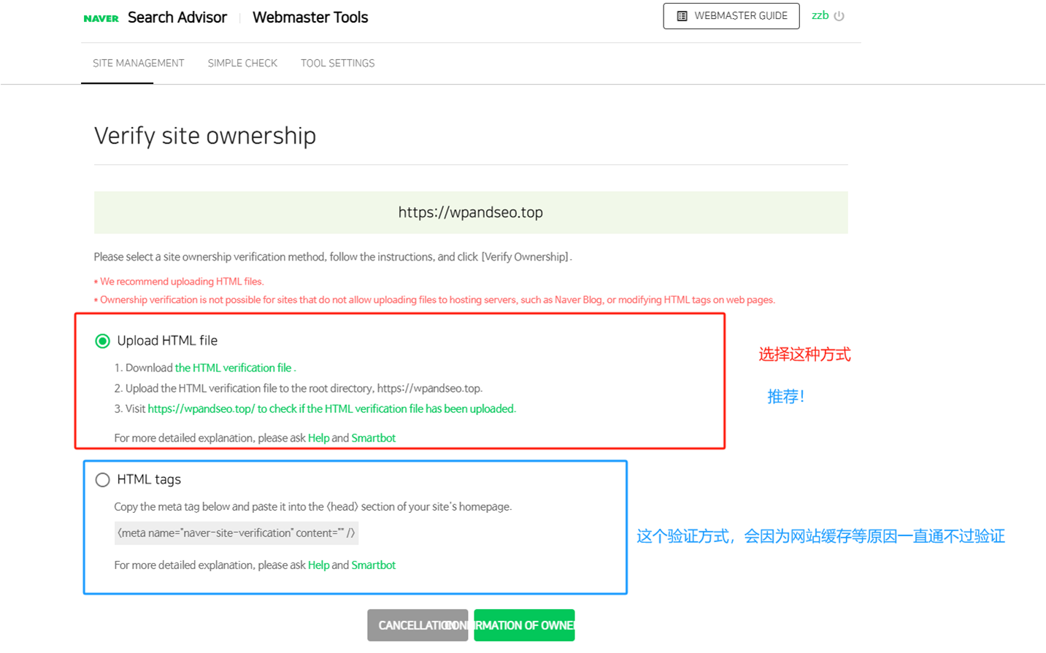Click the naver-site-verification meta tag field
The image size is (1046, 653).
pyautogui.click(x=236, y=533)
